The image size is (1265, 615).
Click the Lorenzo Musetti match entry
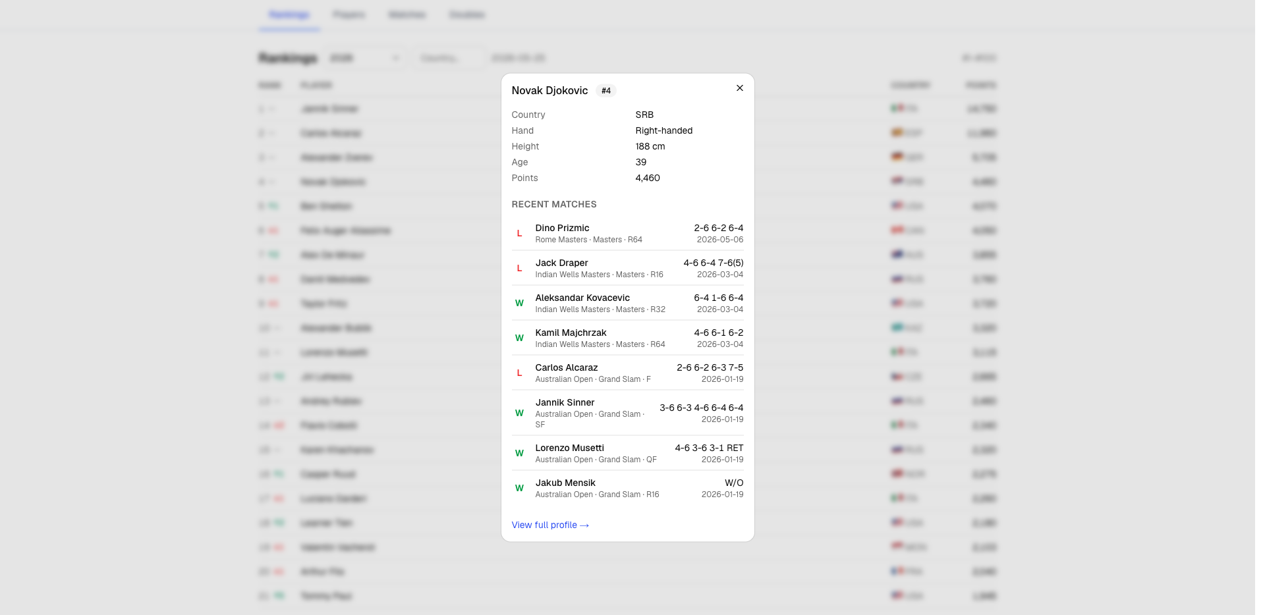pos(627,453)
